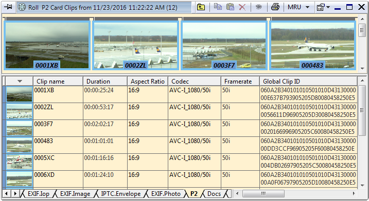Click the Copy icon in toolbar
This screenshot has height=201, width=369.
(x=218, y=7)
